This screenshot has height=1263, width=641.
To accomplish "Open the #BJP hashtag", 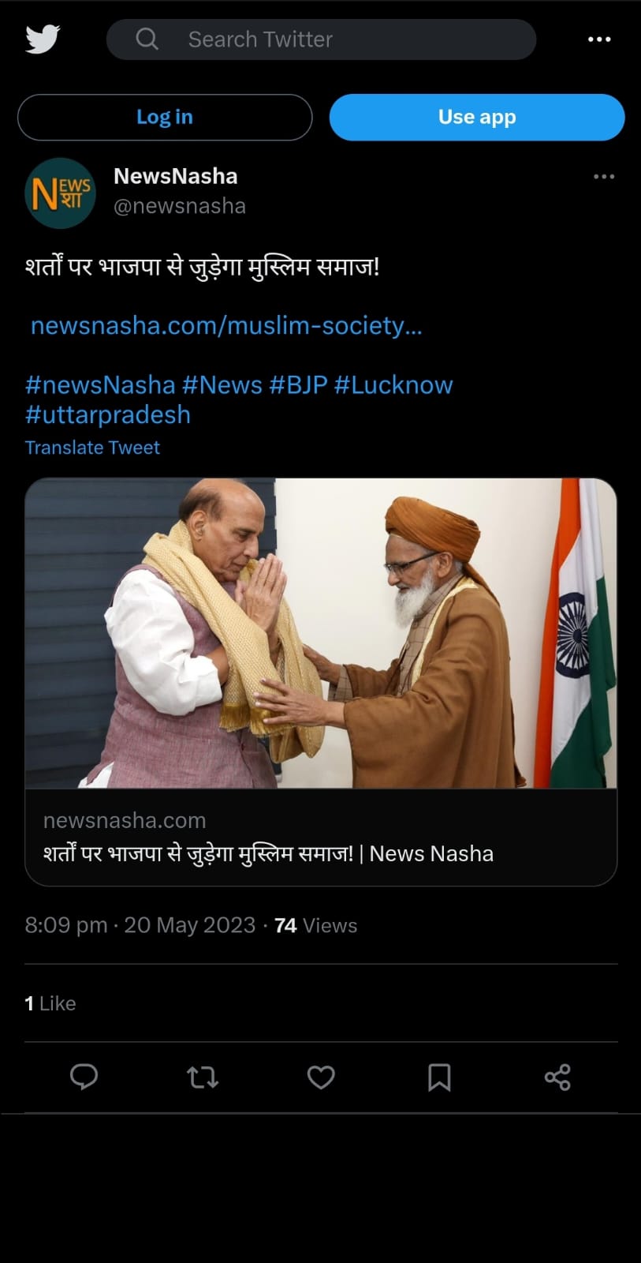I will pyautogui.click(x=298, y=384).
